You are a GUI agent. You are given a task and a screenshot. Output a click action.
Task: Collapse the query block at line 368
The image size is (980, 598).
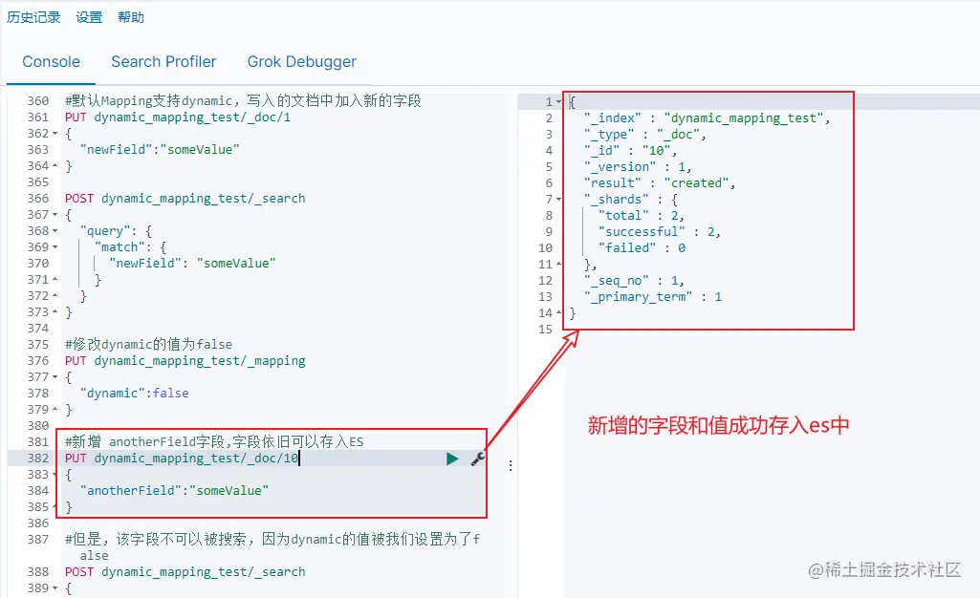tap(55, 231)
